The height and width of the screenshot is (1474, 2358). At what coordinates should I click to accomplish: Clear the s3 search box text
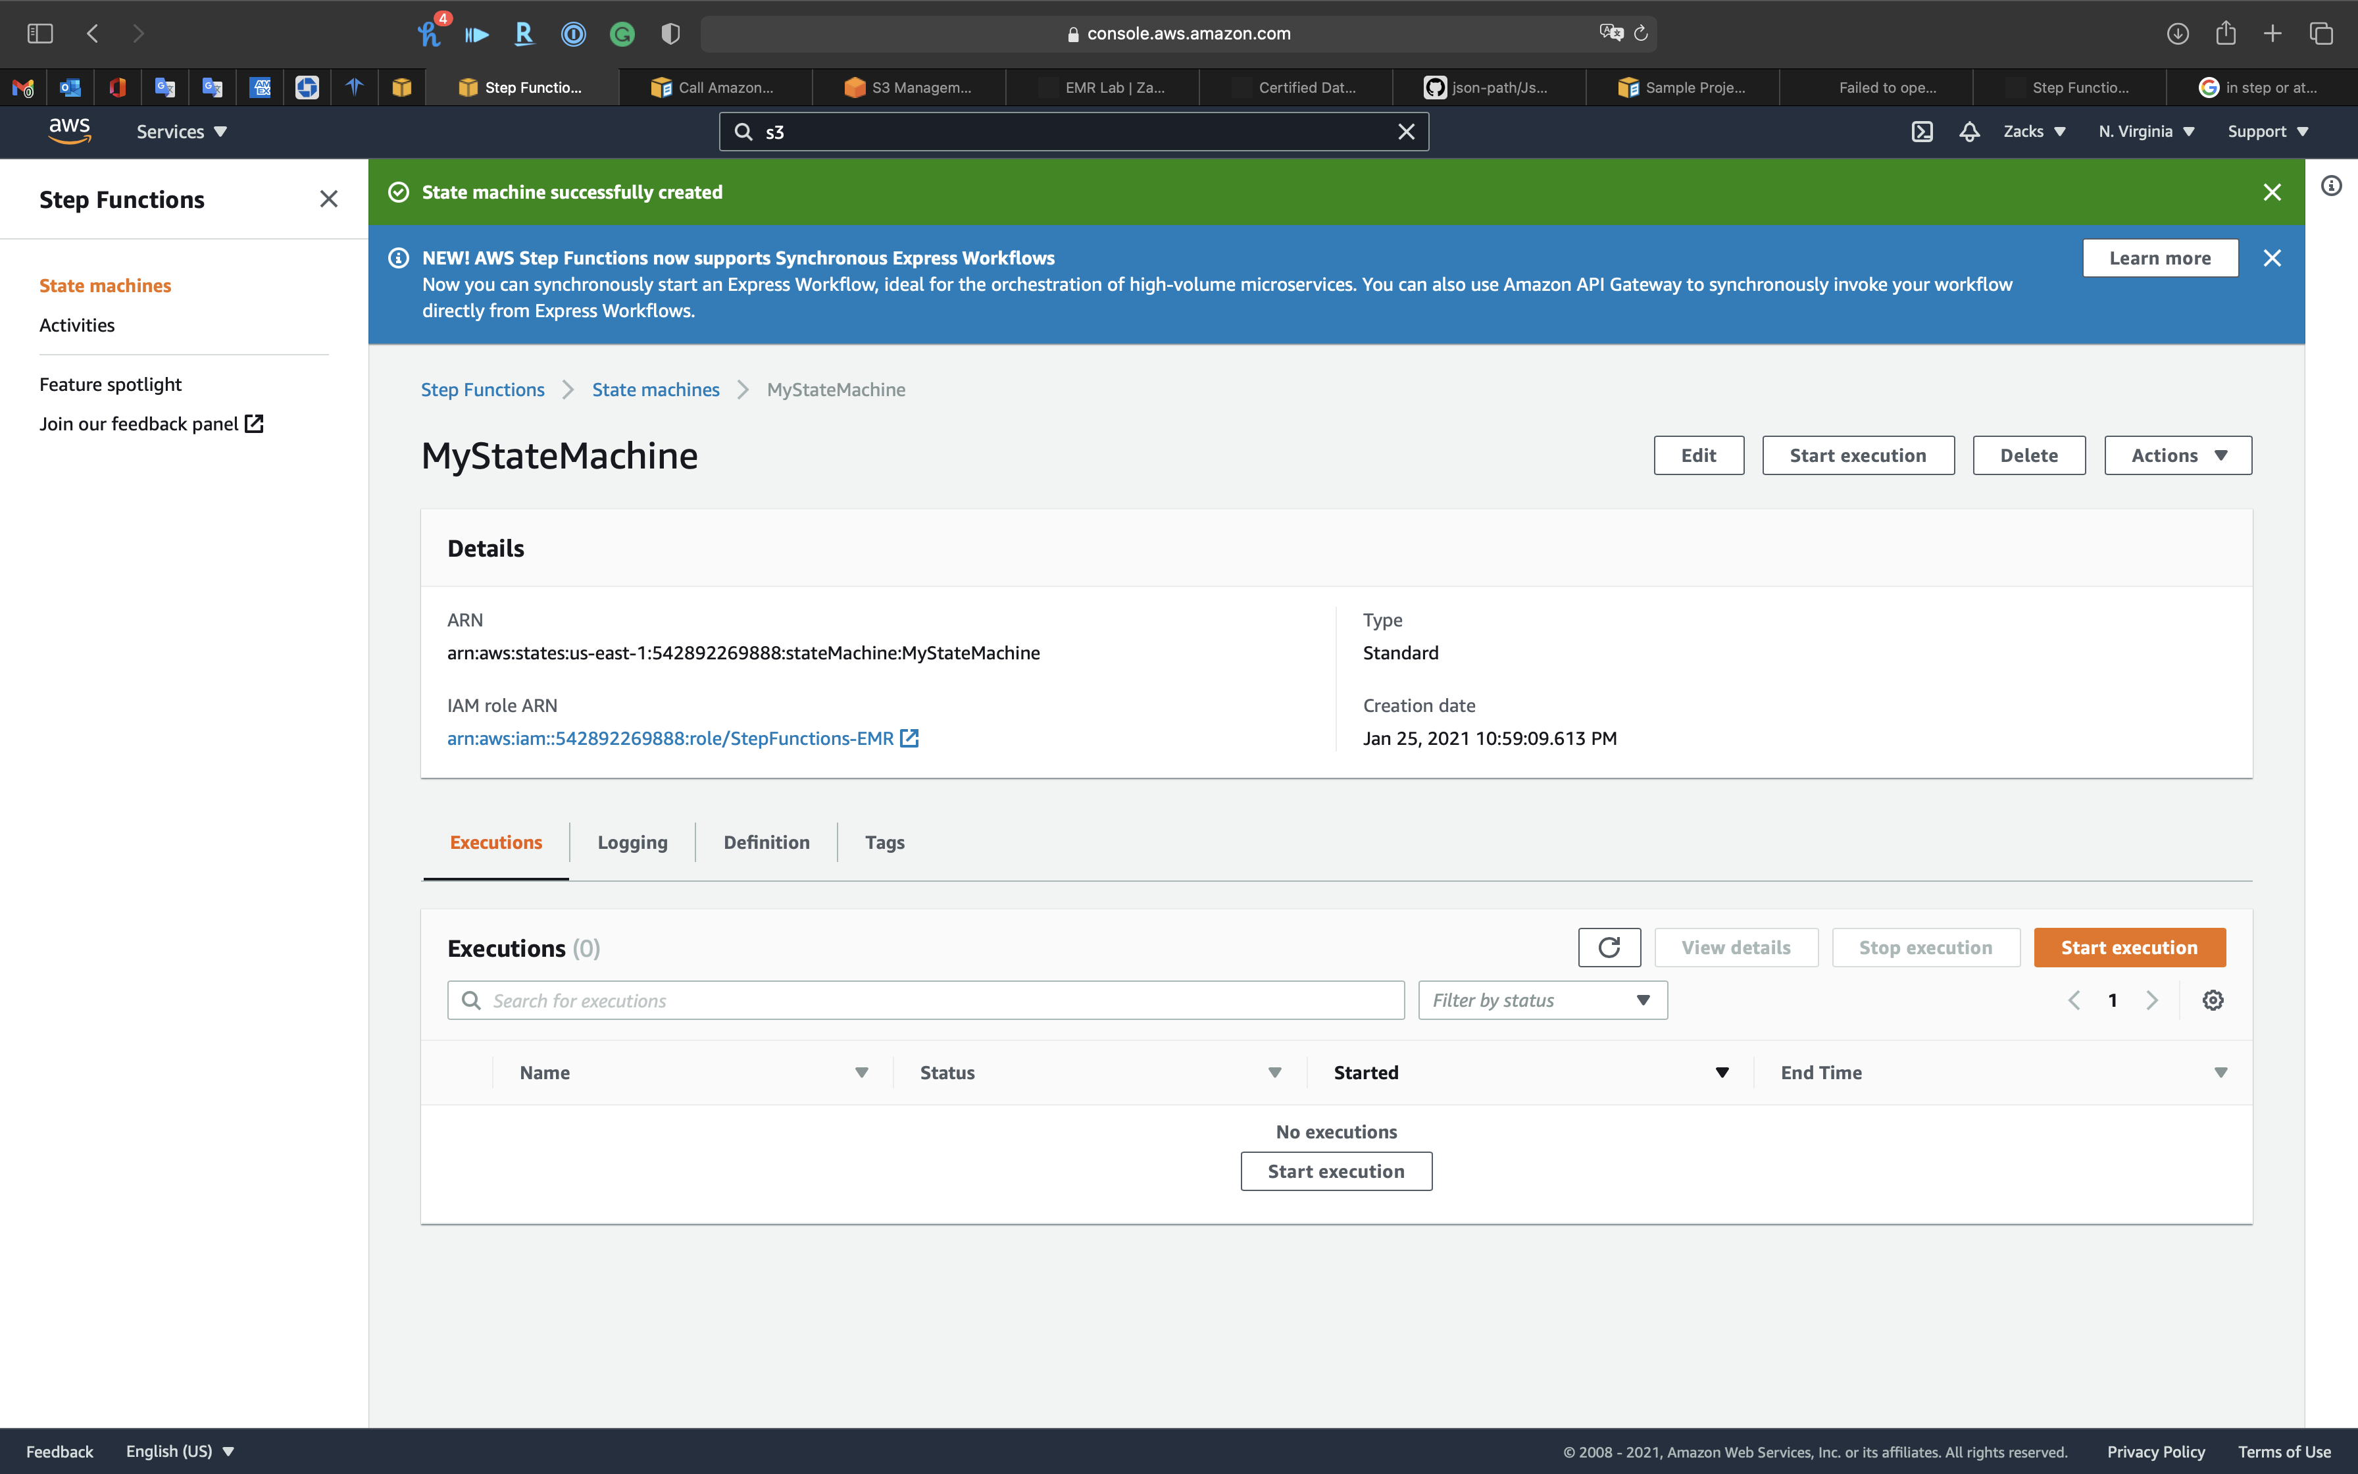coord(1406,132)
